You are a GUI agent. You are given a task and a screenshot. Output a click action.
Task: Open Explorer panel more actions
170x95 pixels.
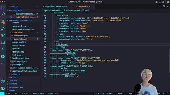click(x=37, y=6)
